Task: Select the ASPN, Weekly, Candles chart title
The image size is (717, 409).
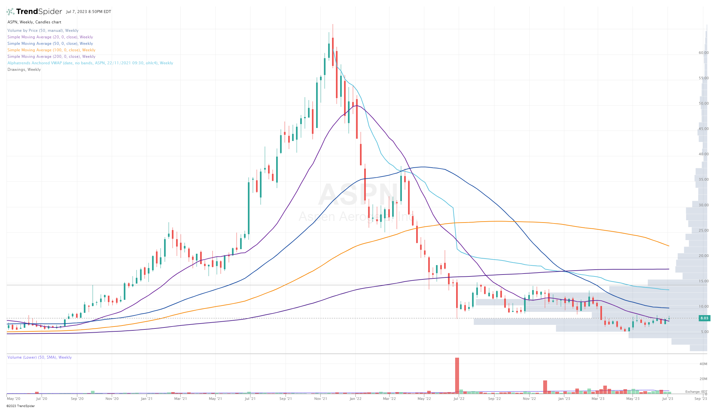Action: click(x=34, y=22)
